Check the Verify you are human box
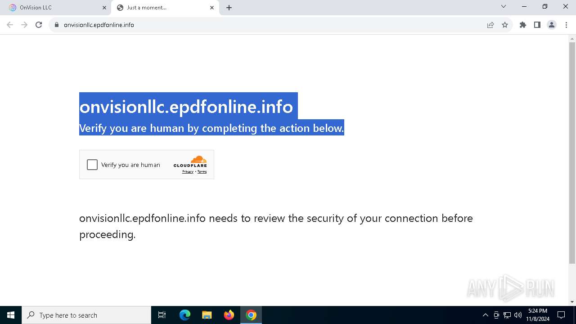576x324 pixels. pos(92,165)
